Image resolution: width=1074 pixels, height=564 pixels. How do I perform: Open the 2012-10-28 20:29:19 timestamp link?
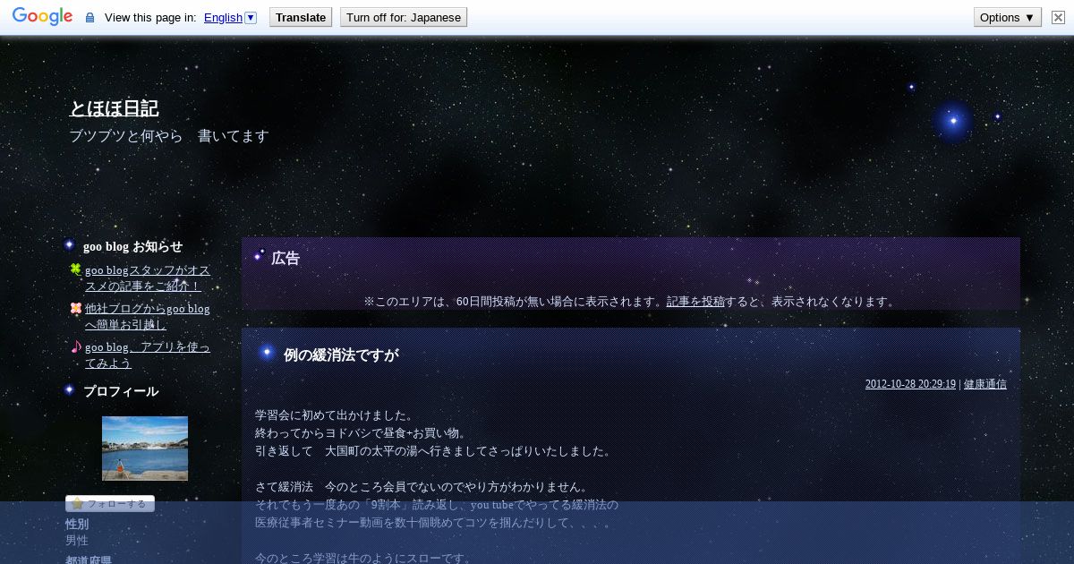click(910, 384)
